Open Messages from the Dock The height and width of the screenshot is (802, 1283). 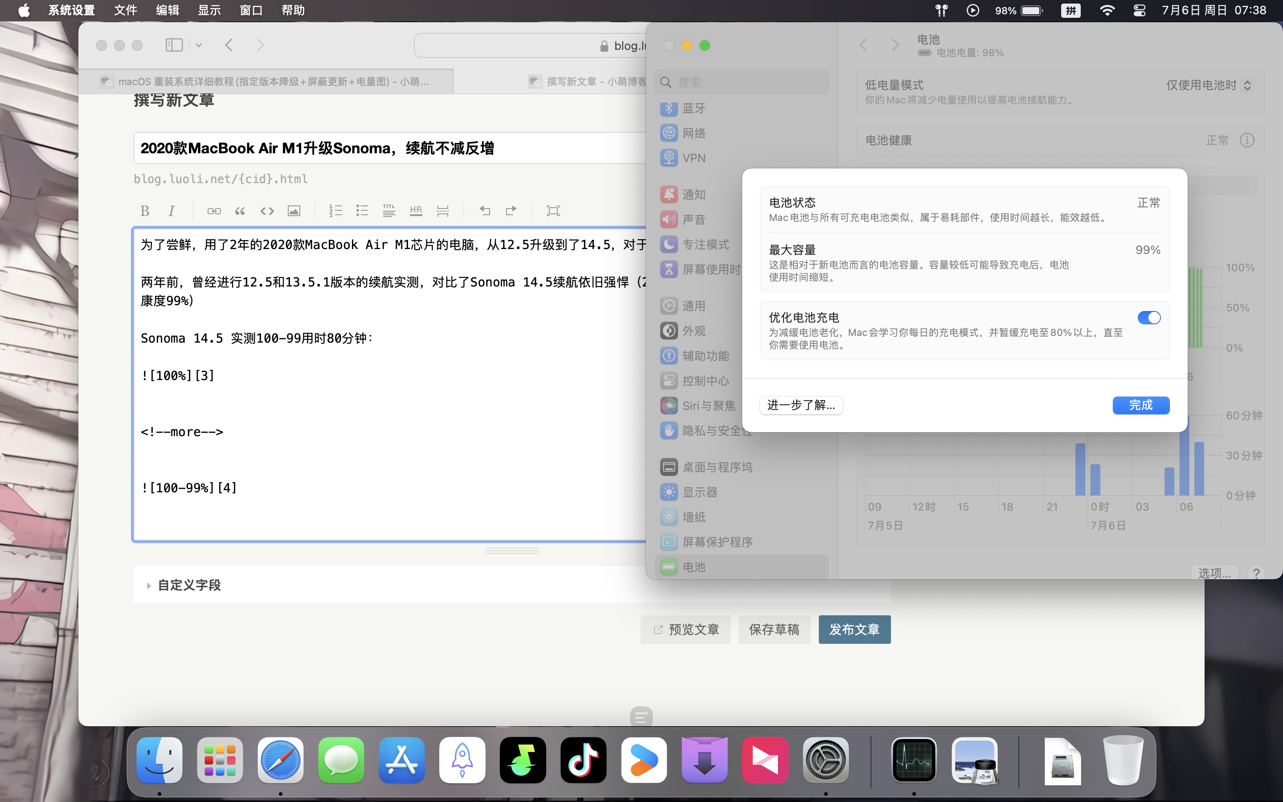[341, 760]
